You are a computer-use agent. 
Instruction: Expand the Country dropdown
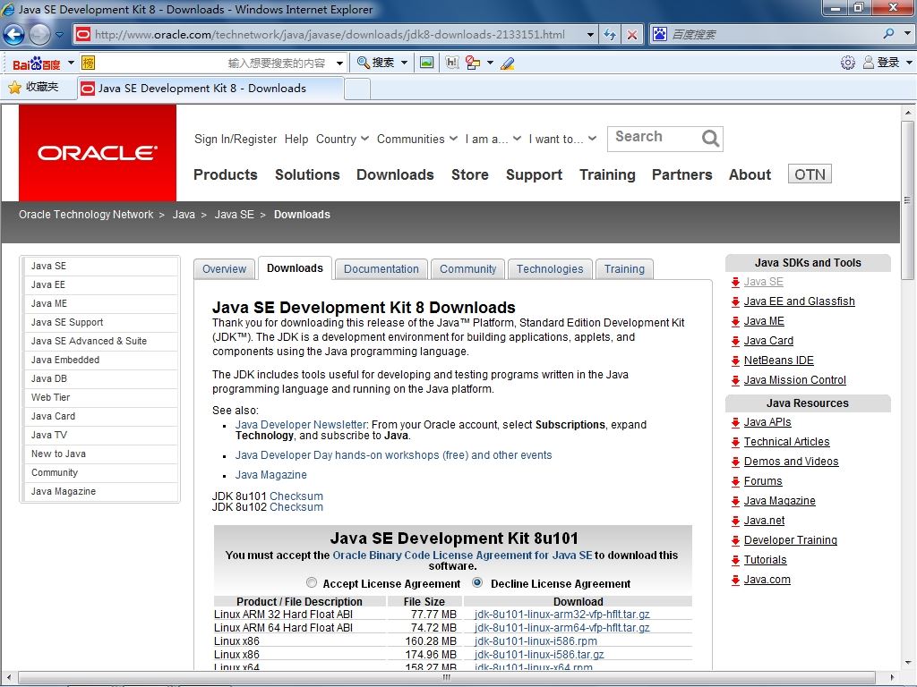point(342,139)
